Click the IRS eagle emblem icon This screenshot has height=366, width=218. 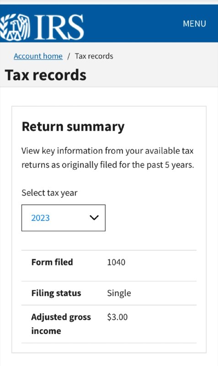click(15, 27)
